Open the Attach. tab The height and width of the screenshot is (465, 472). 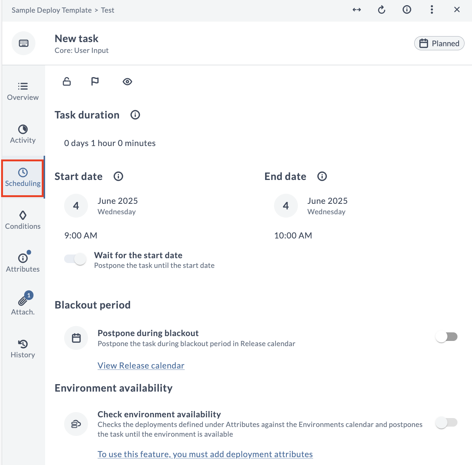click(x=23, y=306)
